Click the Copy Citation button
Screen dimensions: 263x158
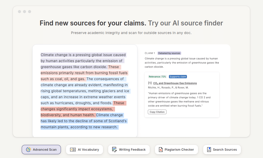click(x=157, y=112)
